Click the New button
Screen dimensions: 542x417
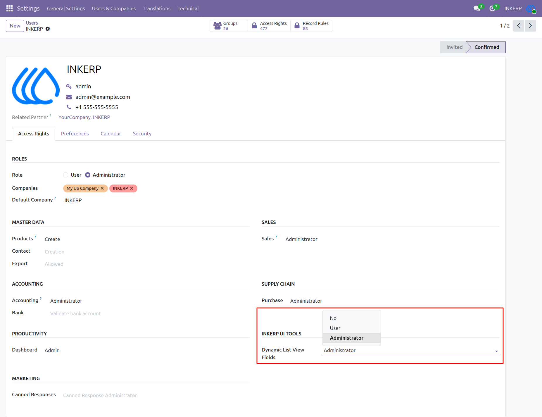pyautogui.click(x=15, y=26)
